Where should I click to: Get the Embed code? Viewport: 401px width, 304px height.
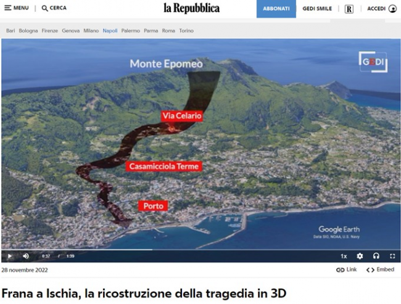coord(380,270)
